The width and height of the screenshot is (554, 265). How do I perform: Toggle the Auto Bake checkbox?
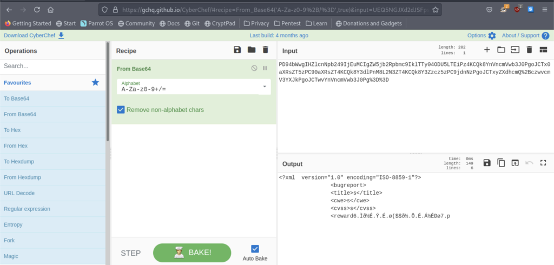(255, 249)
